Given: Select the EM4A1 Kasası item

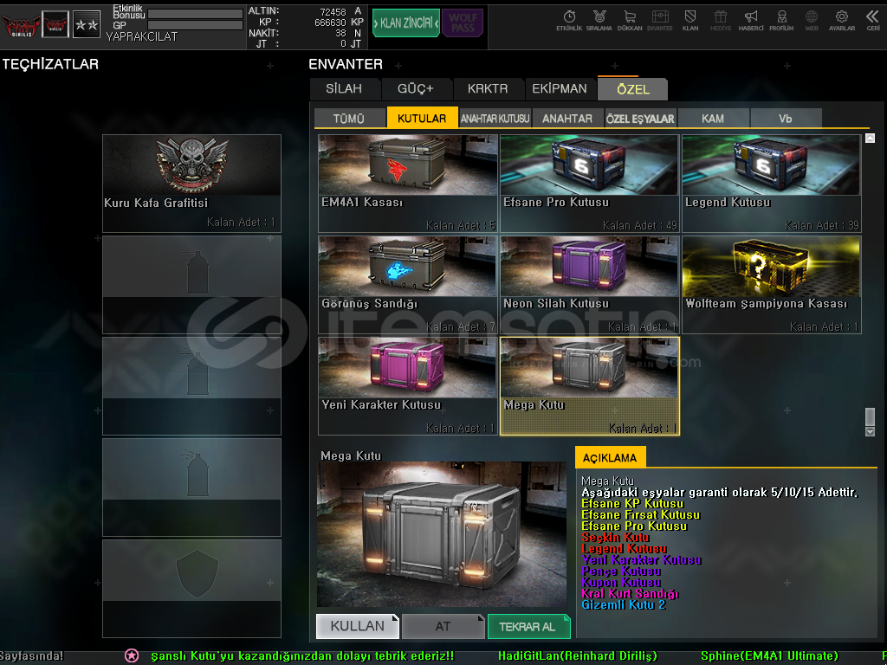Looking at the screenshot, I should pyautogui.click(x=407, y=184).
